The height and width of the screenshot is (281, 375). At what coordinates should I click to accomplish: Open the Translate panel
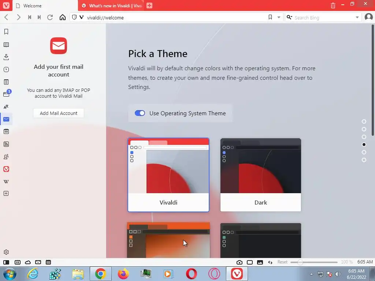[6, 107]
